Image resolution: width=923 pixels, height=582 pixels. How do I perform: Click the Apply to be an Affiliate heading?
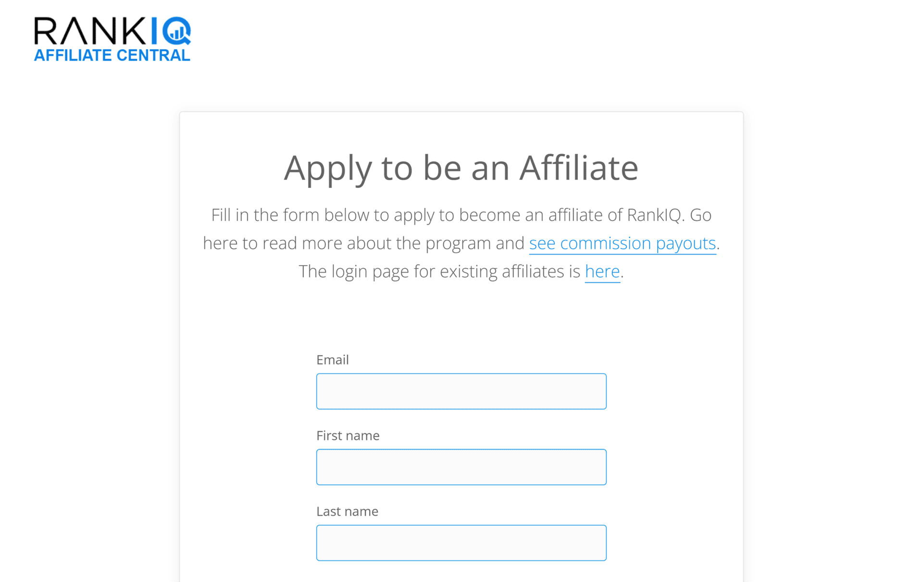coord(461,168)
